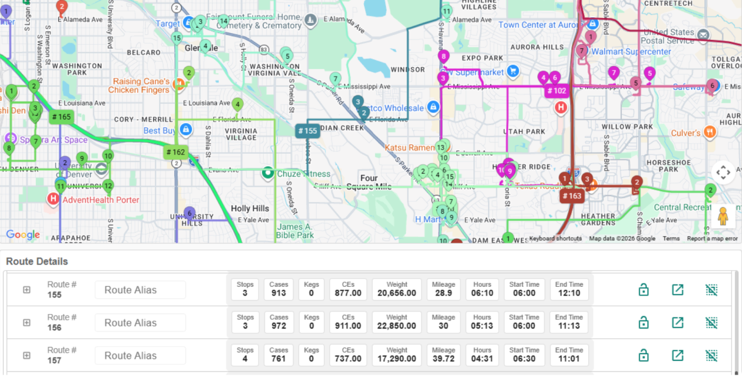Expand the Route 156 row details
742x377 pixels.
coord(26,323)
